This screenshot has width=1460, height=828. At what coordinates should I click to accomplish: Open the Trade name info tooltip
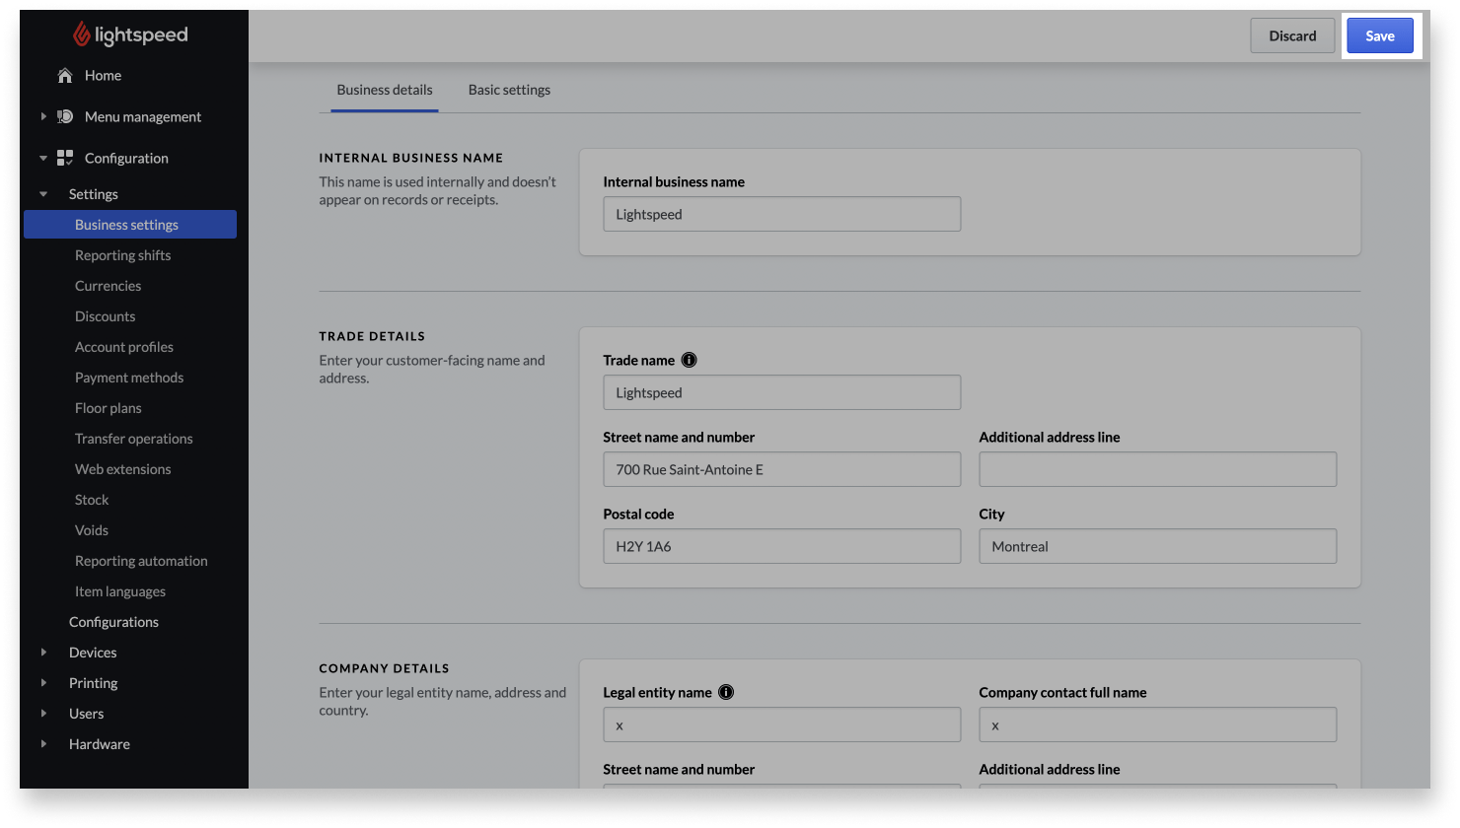(x=689, y=360)
